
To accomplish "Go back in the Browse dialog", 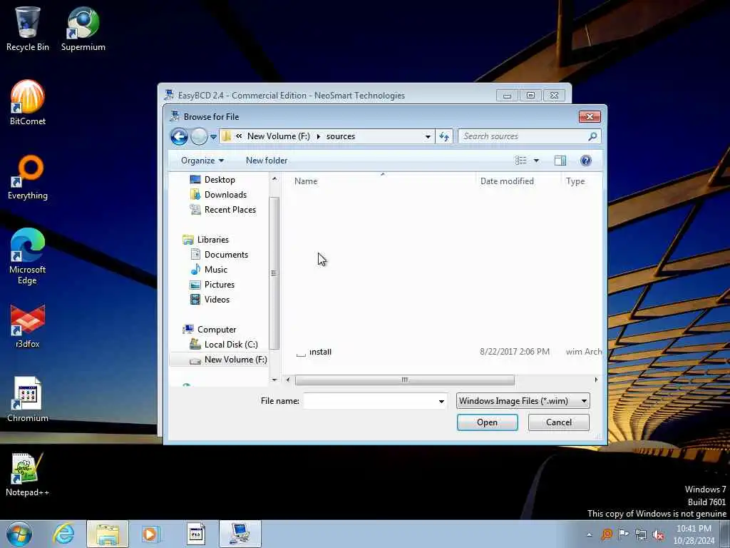I will tap(179, 136).
